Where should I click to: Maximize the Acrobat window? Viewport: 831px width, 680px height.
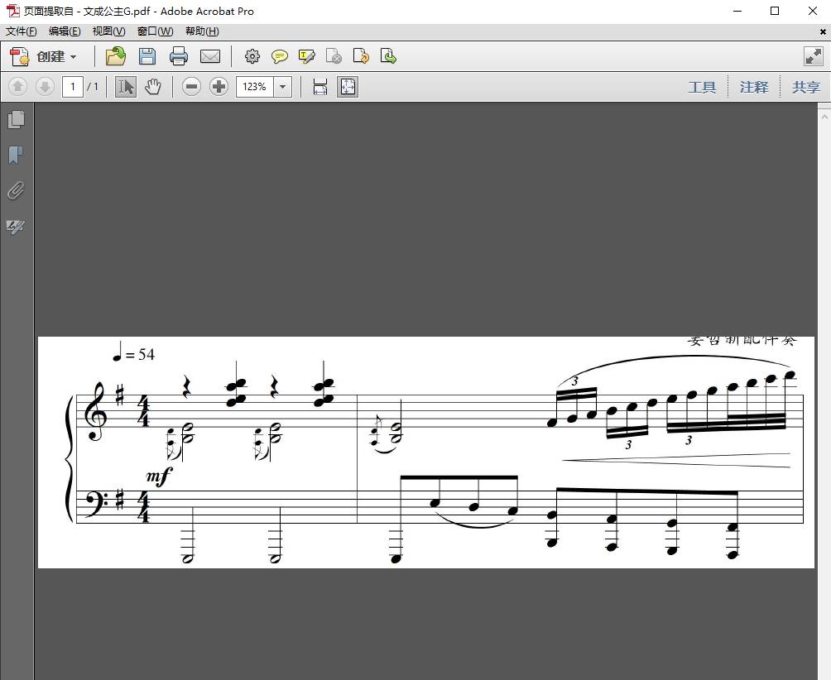coord(774,11)
